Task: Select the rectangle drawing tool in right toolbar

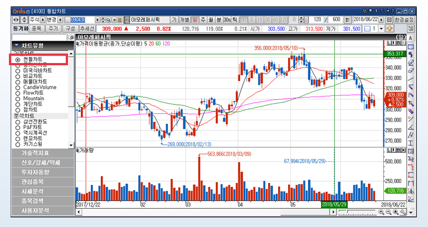Action: [411, 47]
